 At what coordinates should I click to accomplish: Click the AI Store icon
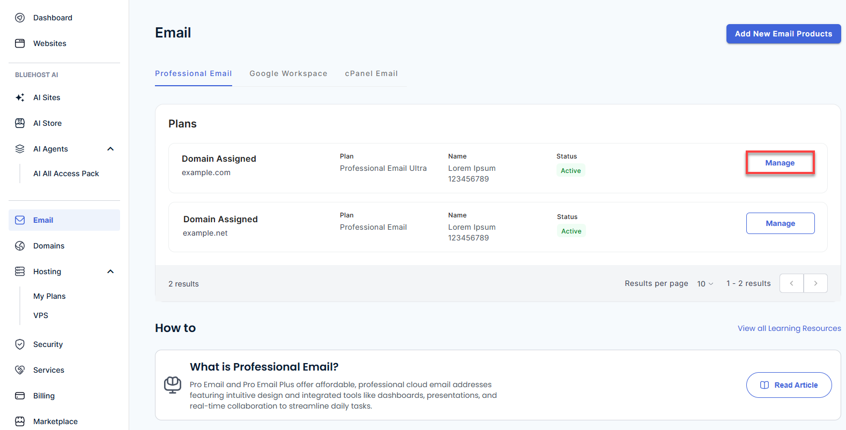[20, 123]
